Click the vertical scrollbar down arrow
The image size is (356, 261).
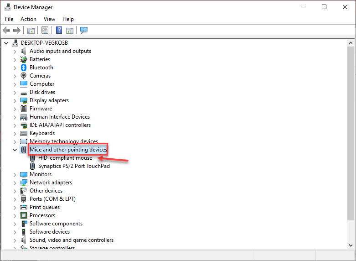351,245
